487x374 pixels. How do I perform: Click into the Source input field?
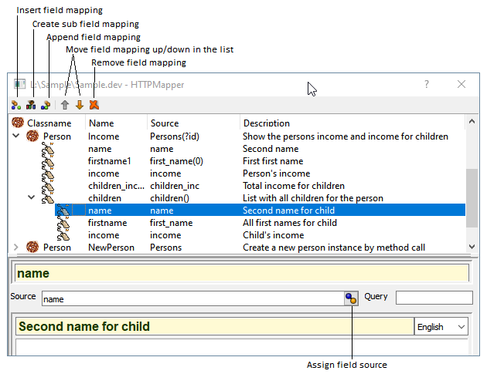pyautogui.click(x=192, y=298)
